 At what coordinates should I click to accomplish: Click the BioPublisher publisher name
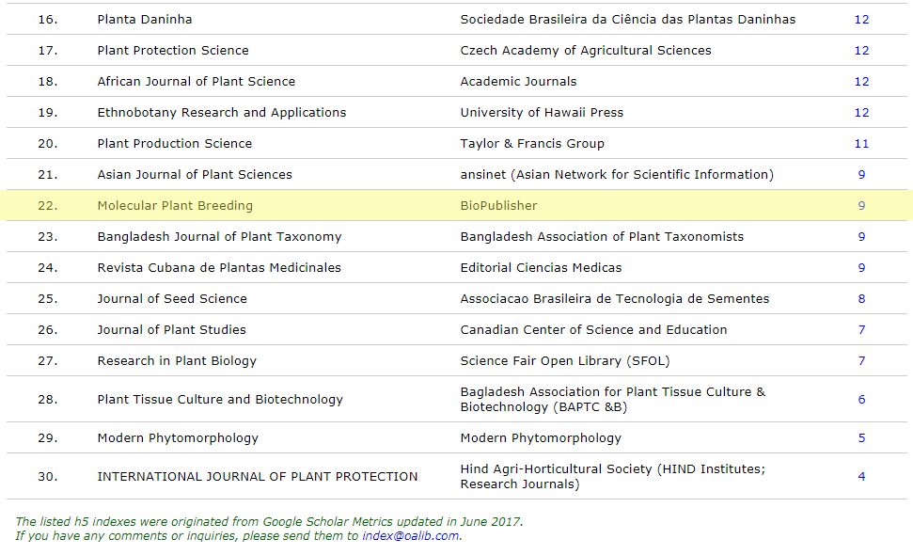tap(498, 206)
